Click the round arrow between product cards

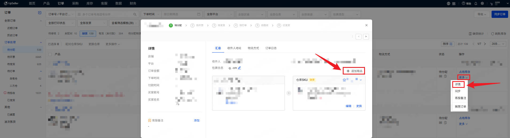289,93
